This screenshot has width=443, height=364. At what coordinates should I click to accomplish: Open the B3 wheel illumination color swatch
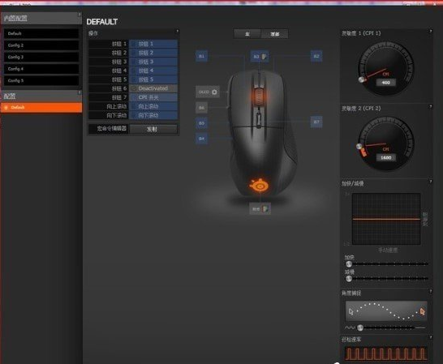tap(265, 57)
